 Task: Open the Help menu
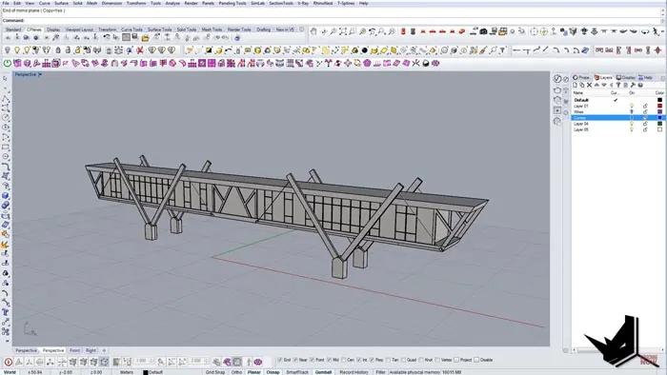point(363,3)
